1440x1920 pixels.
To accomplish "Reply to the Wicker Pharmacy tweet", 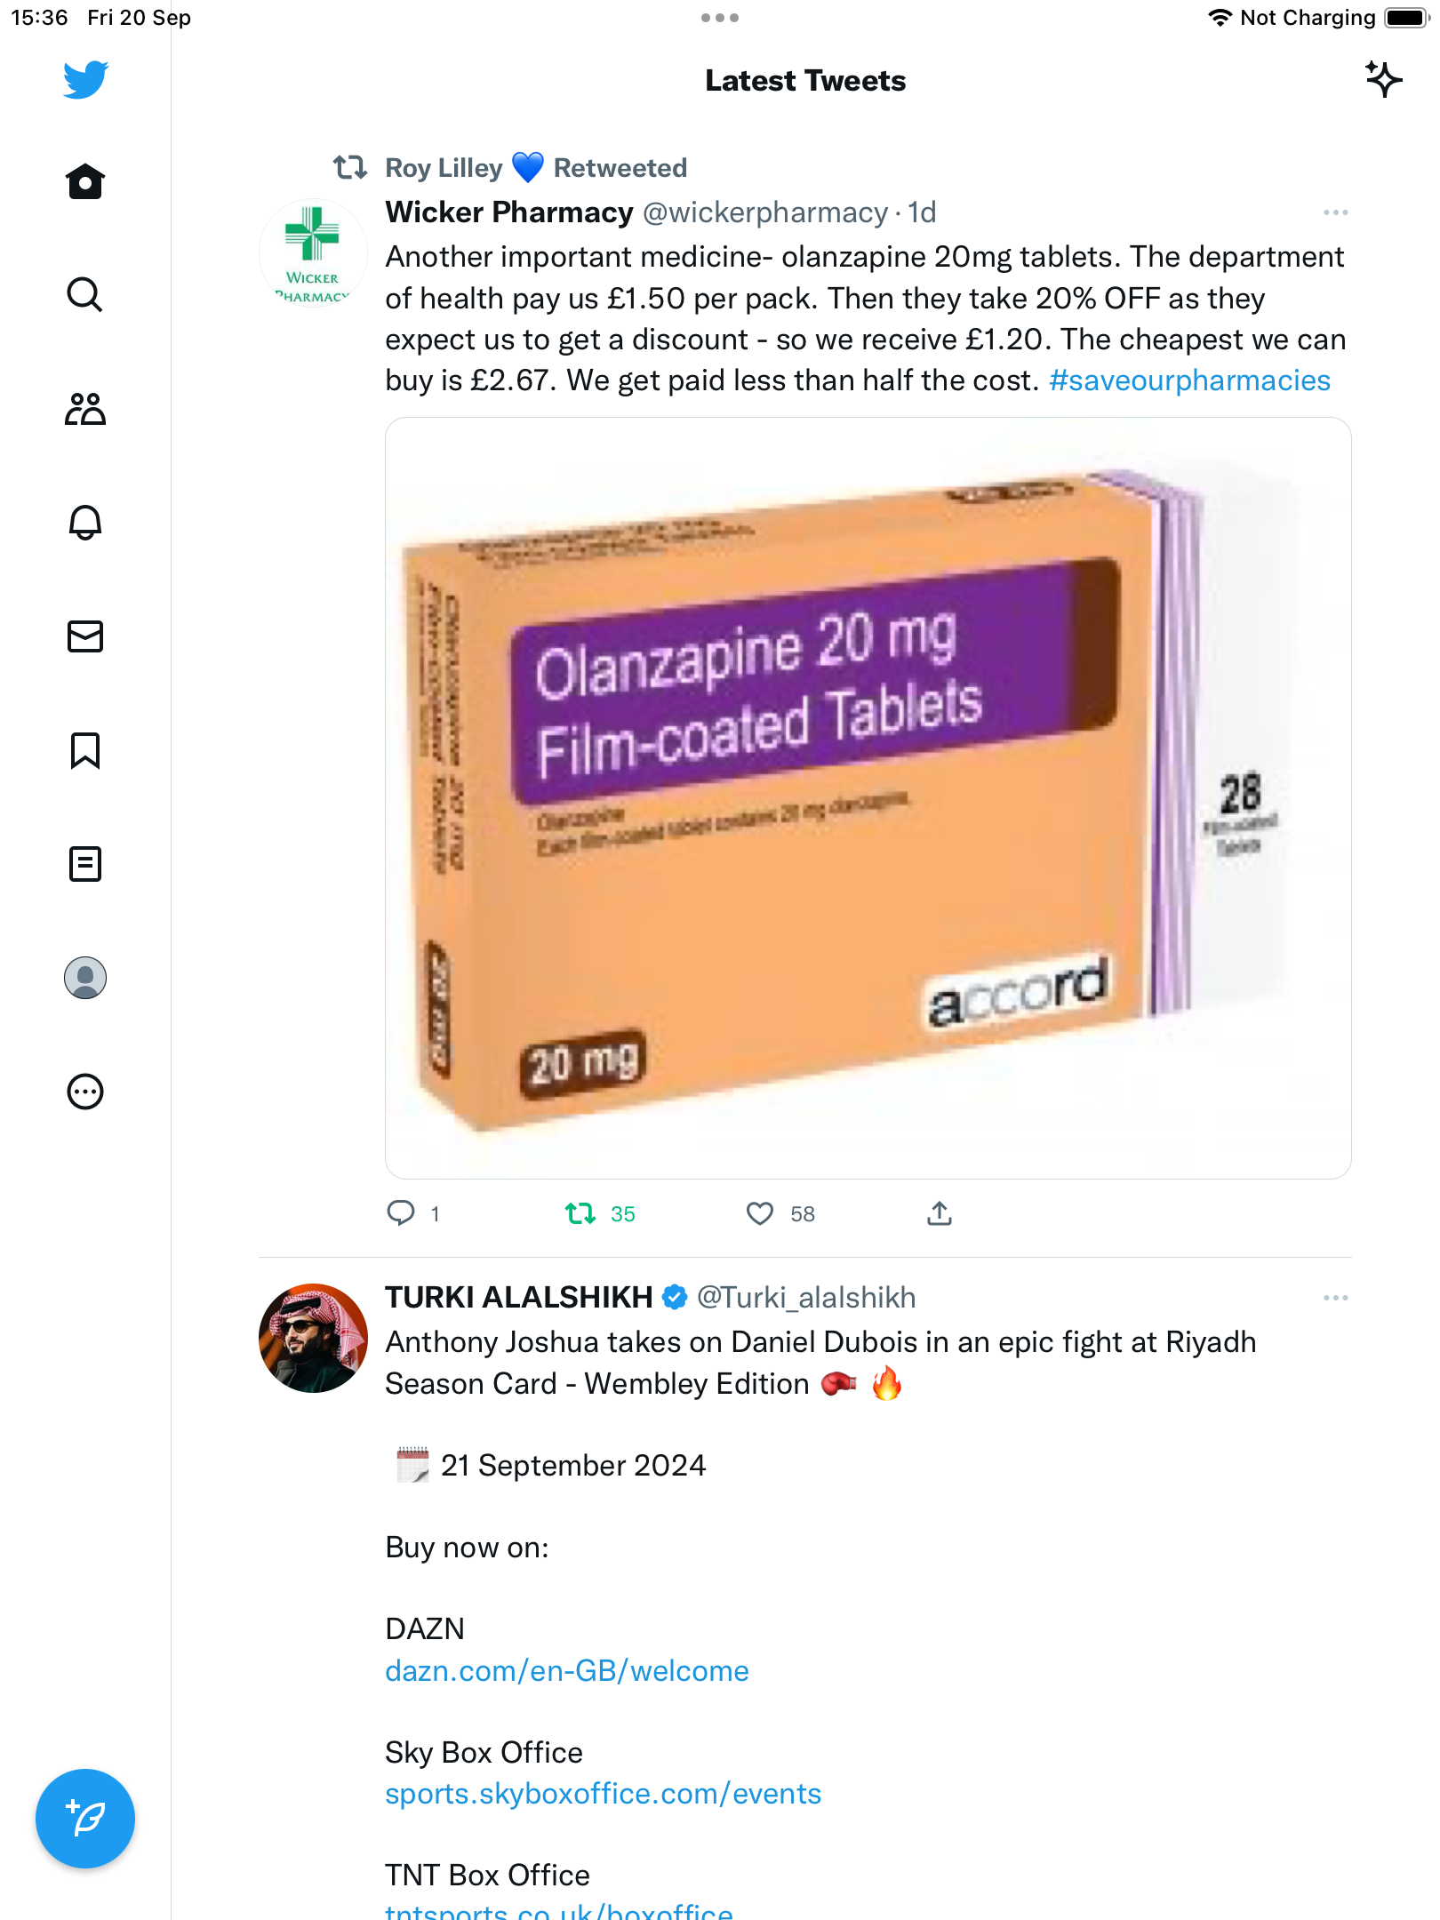I will [x=401, y=1213].
